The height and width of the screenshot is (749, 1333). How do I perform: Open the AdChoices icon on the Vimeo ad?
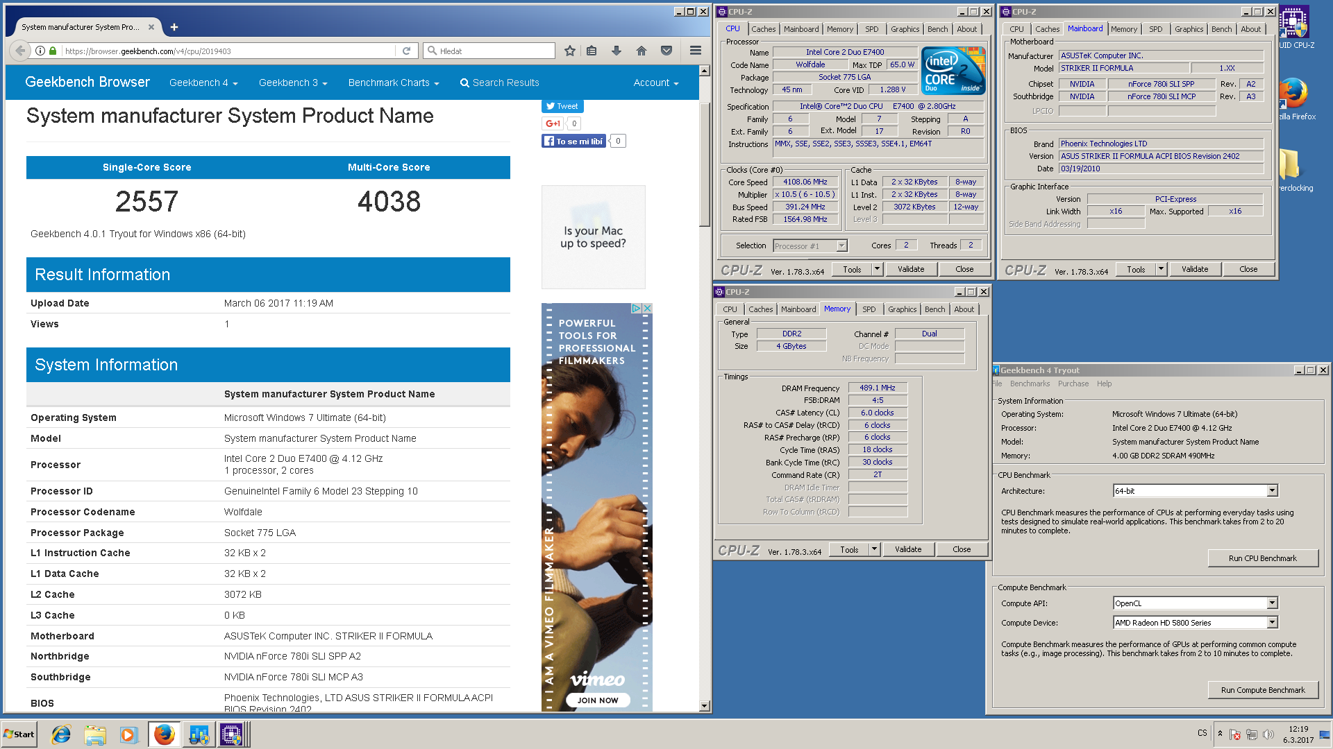636,308
